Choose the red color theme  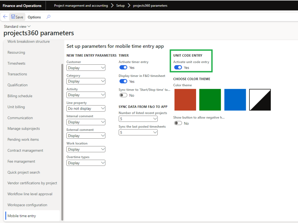coord(185,100)
